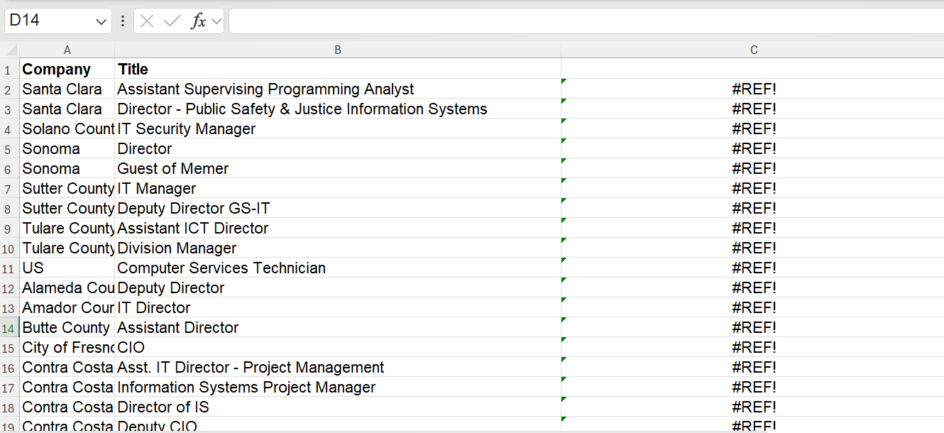Select the IT Security Manager cell
This screenshot has height=433, width=944.
[338, 129]
